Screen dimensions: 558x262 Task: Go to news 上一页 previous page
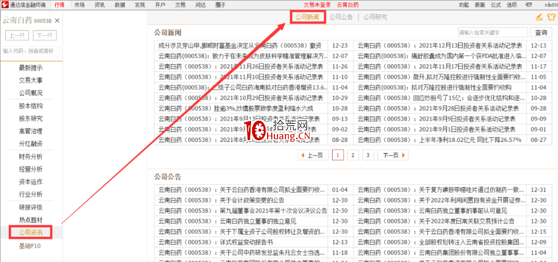pyautogui.click(x=312, y=155)
